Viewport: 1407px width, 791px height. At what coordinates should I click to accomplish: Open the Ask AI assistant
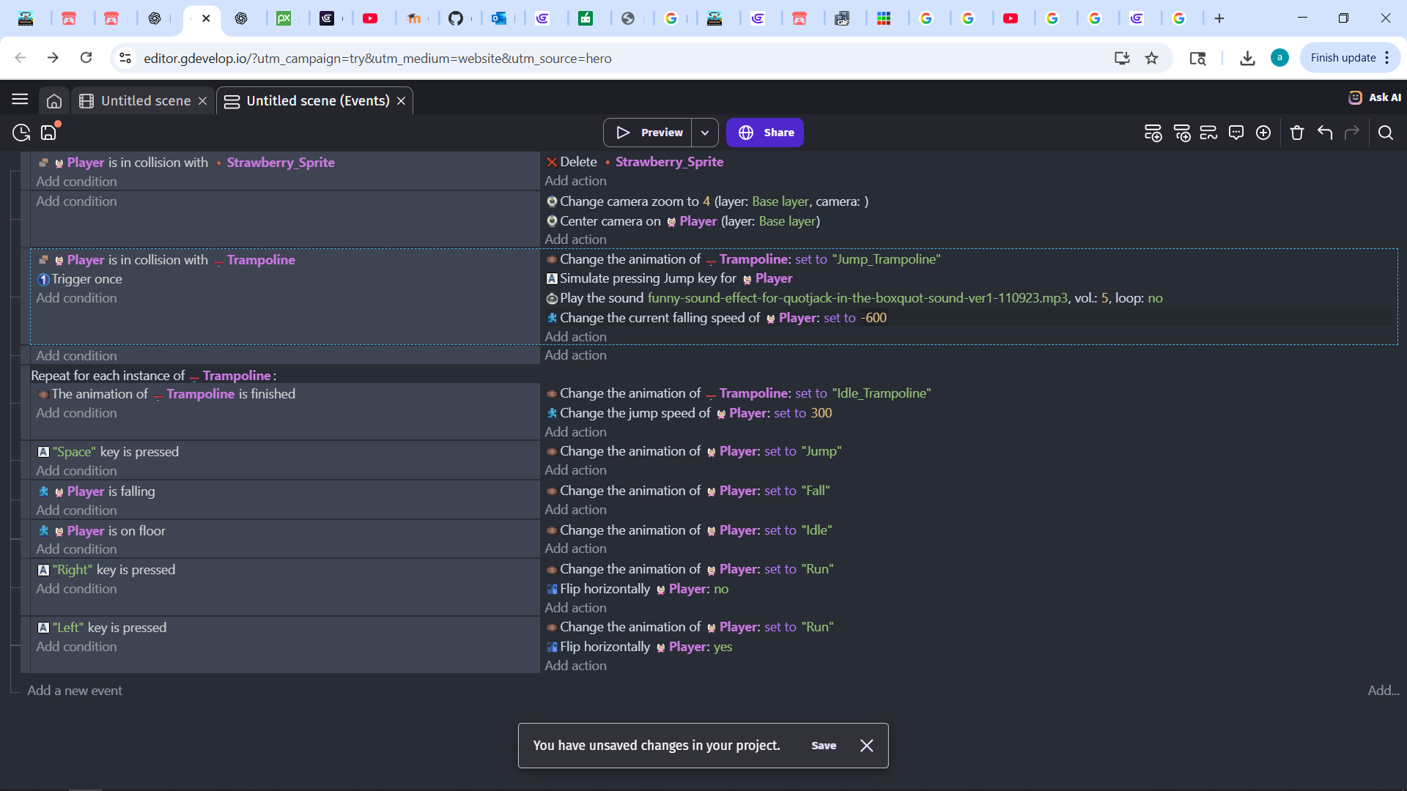(x=1374, y=97)
